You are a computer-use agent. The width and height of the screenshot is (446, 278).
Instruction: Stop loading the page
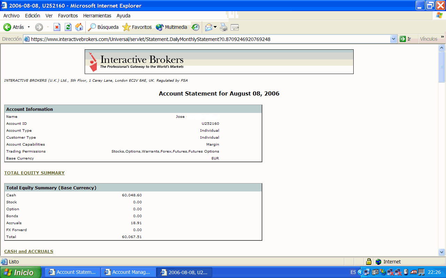click(x=57, y=27)
